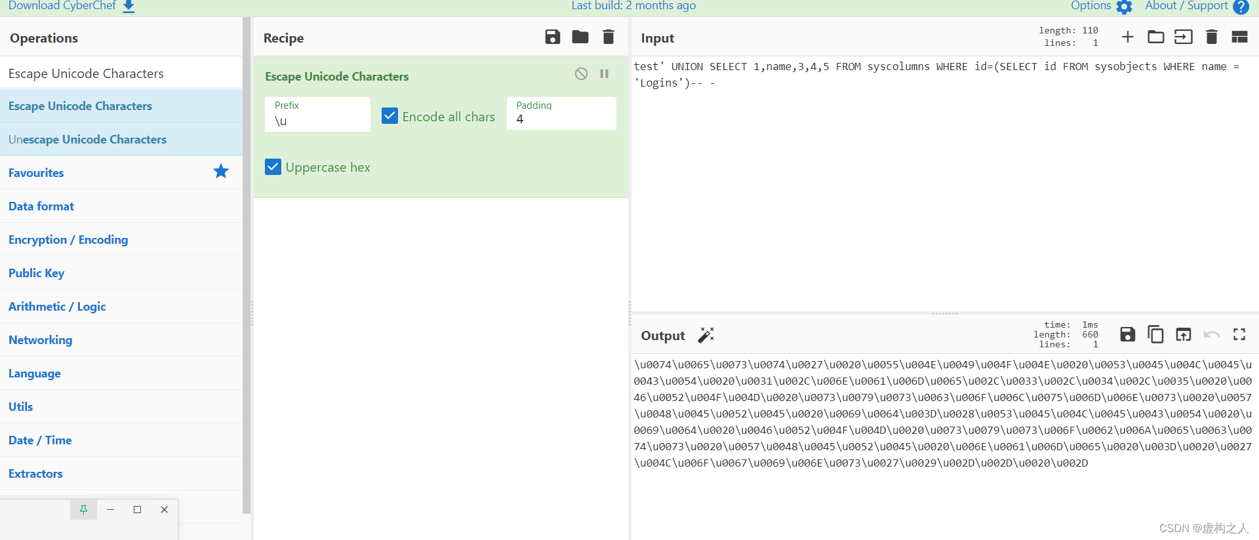Viewport: 1259px width, 540px height.
Task: Reset the pane layout
Action: pyautogui.click(x=1239, y=37)
